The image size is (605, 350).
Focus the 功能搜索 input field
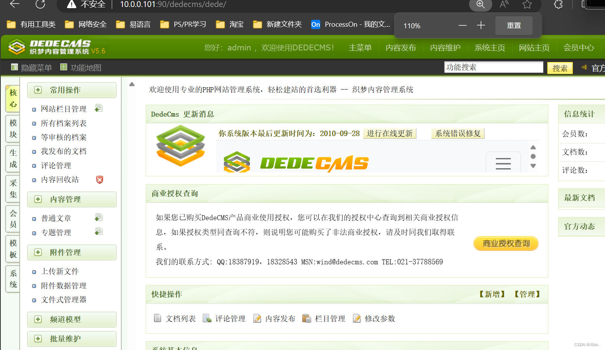tap(493, 67)
